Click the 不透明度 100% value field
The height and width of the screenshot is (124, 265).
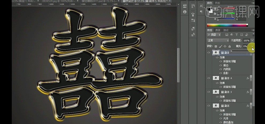(247, 40)
